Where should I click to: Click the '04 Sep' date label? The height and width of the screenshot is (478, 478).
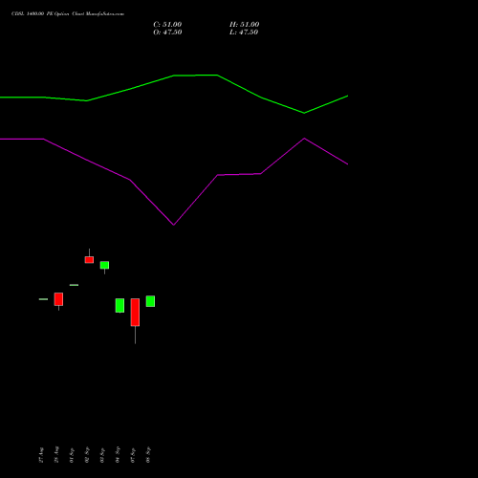point(118,455)
